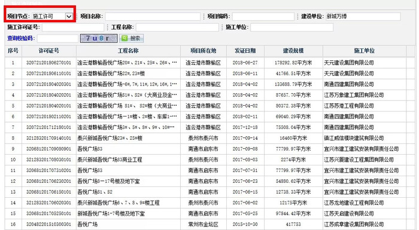Focus the 施工单位 input field
The height and width of the screenshot is (230, 419).
coord(292,27)
